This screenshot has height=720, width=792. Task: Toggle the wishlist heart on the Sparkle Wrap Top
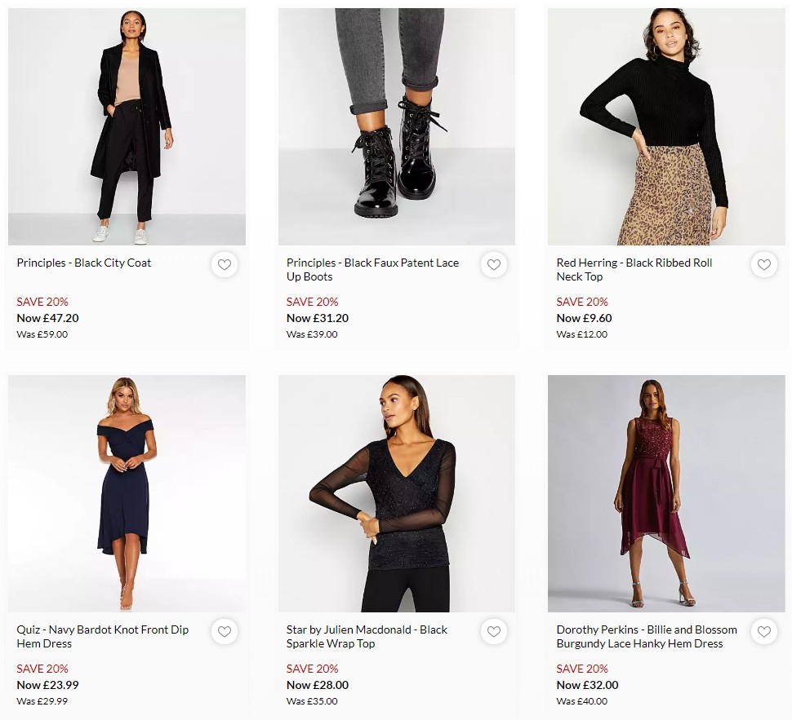coord(494,632)
